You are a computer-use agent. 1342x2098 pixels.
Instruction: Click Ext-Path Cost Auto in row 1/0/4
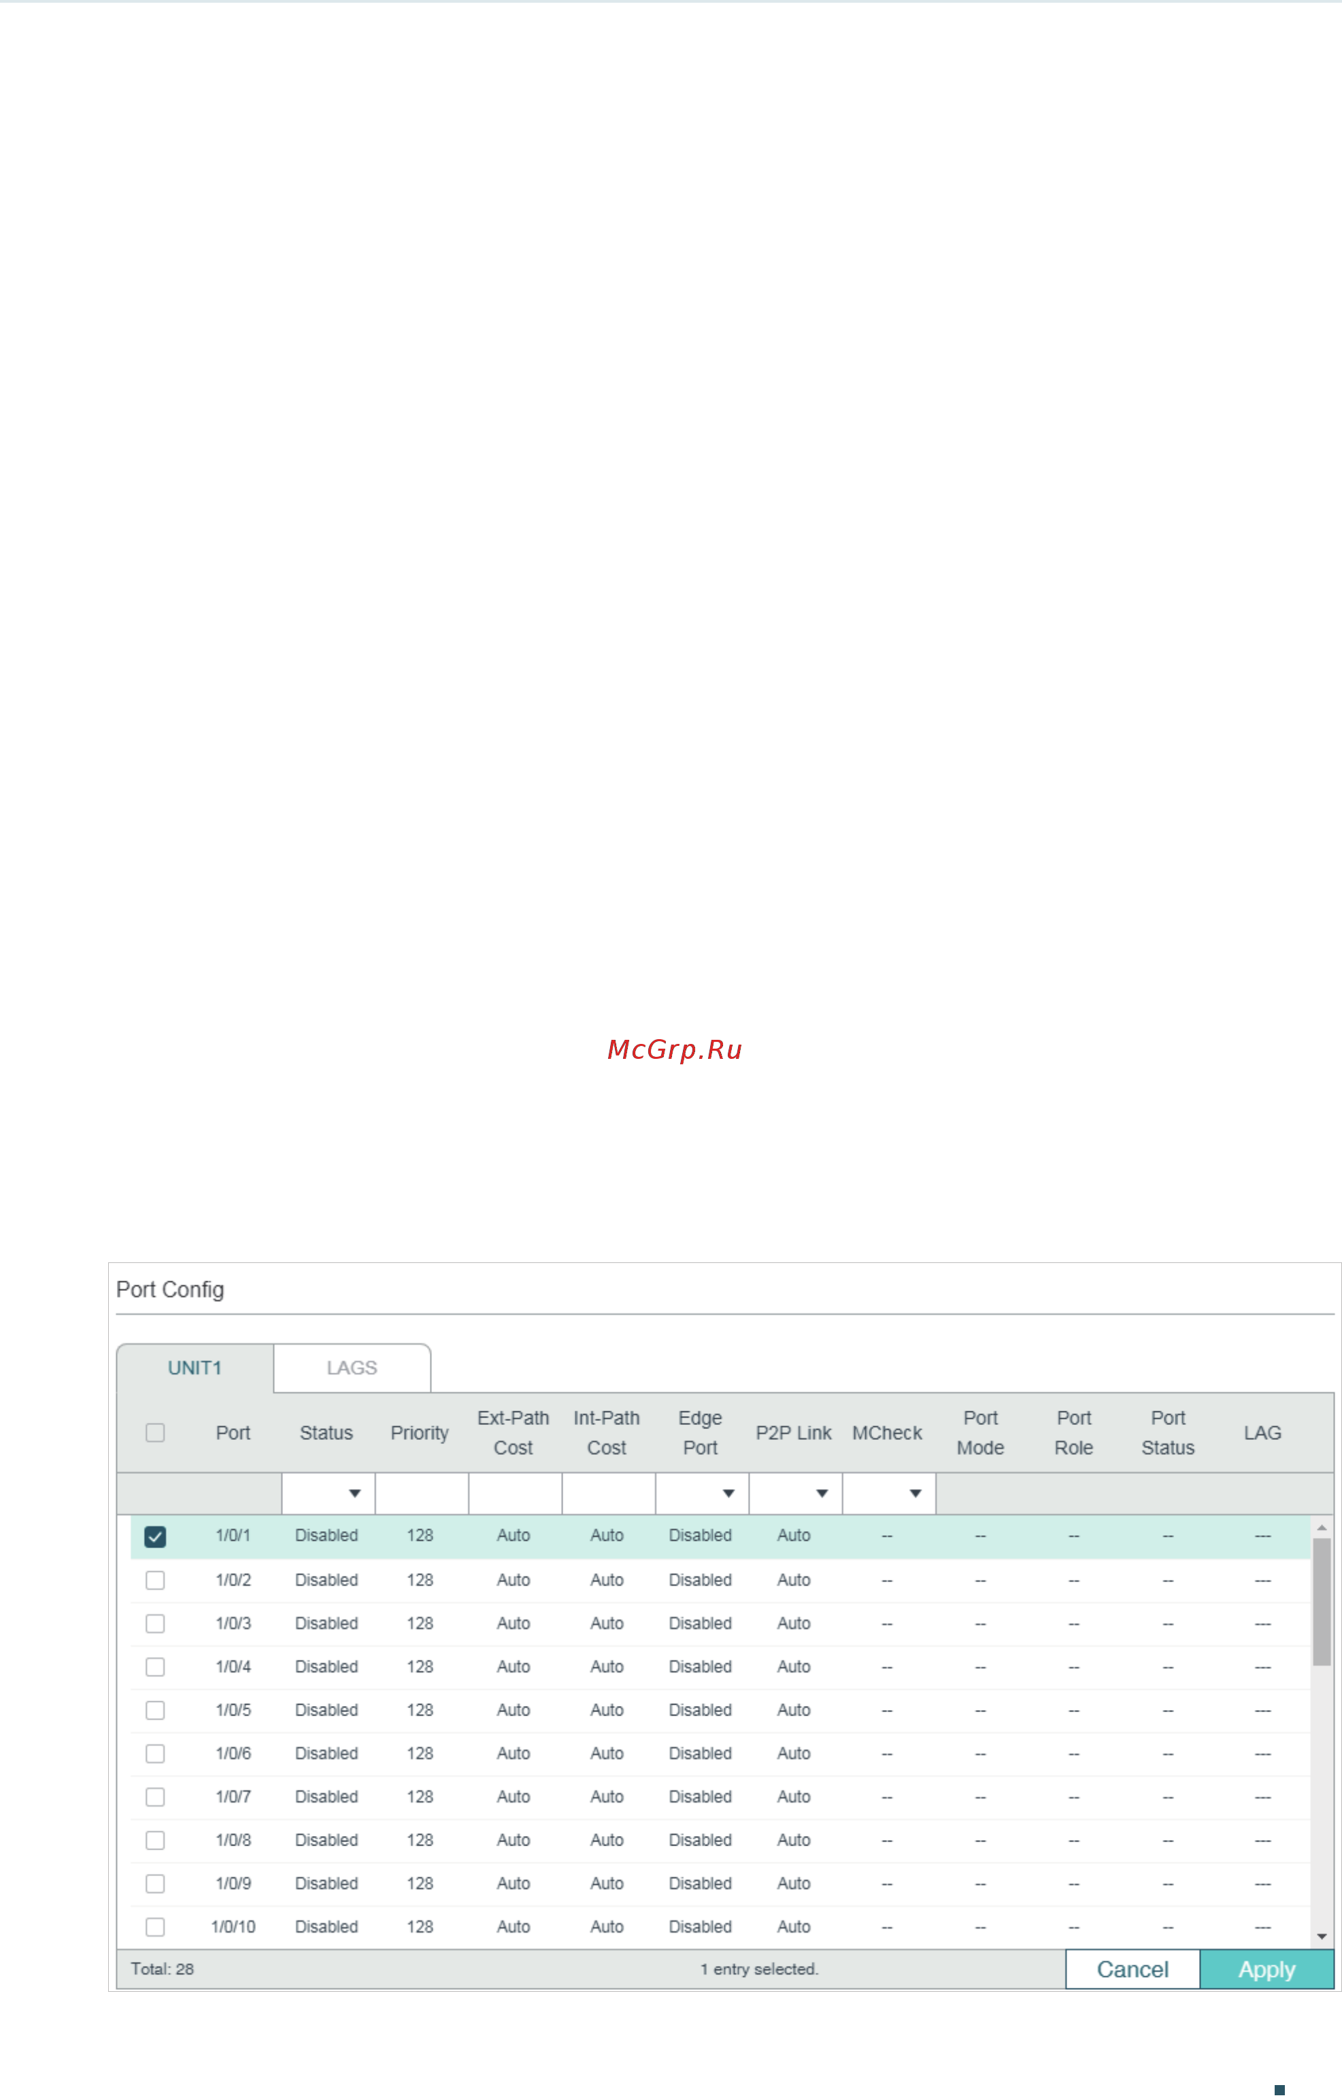514,1667
